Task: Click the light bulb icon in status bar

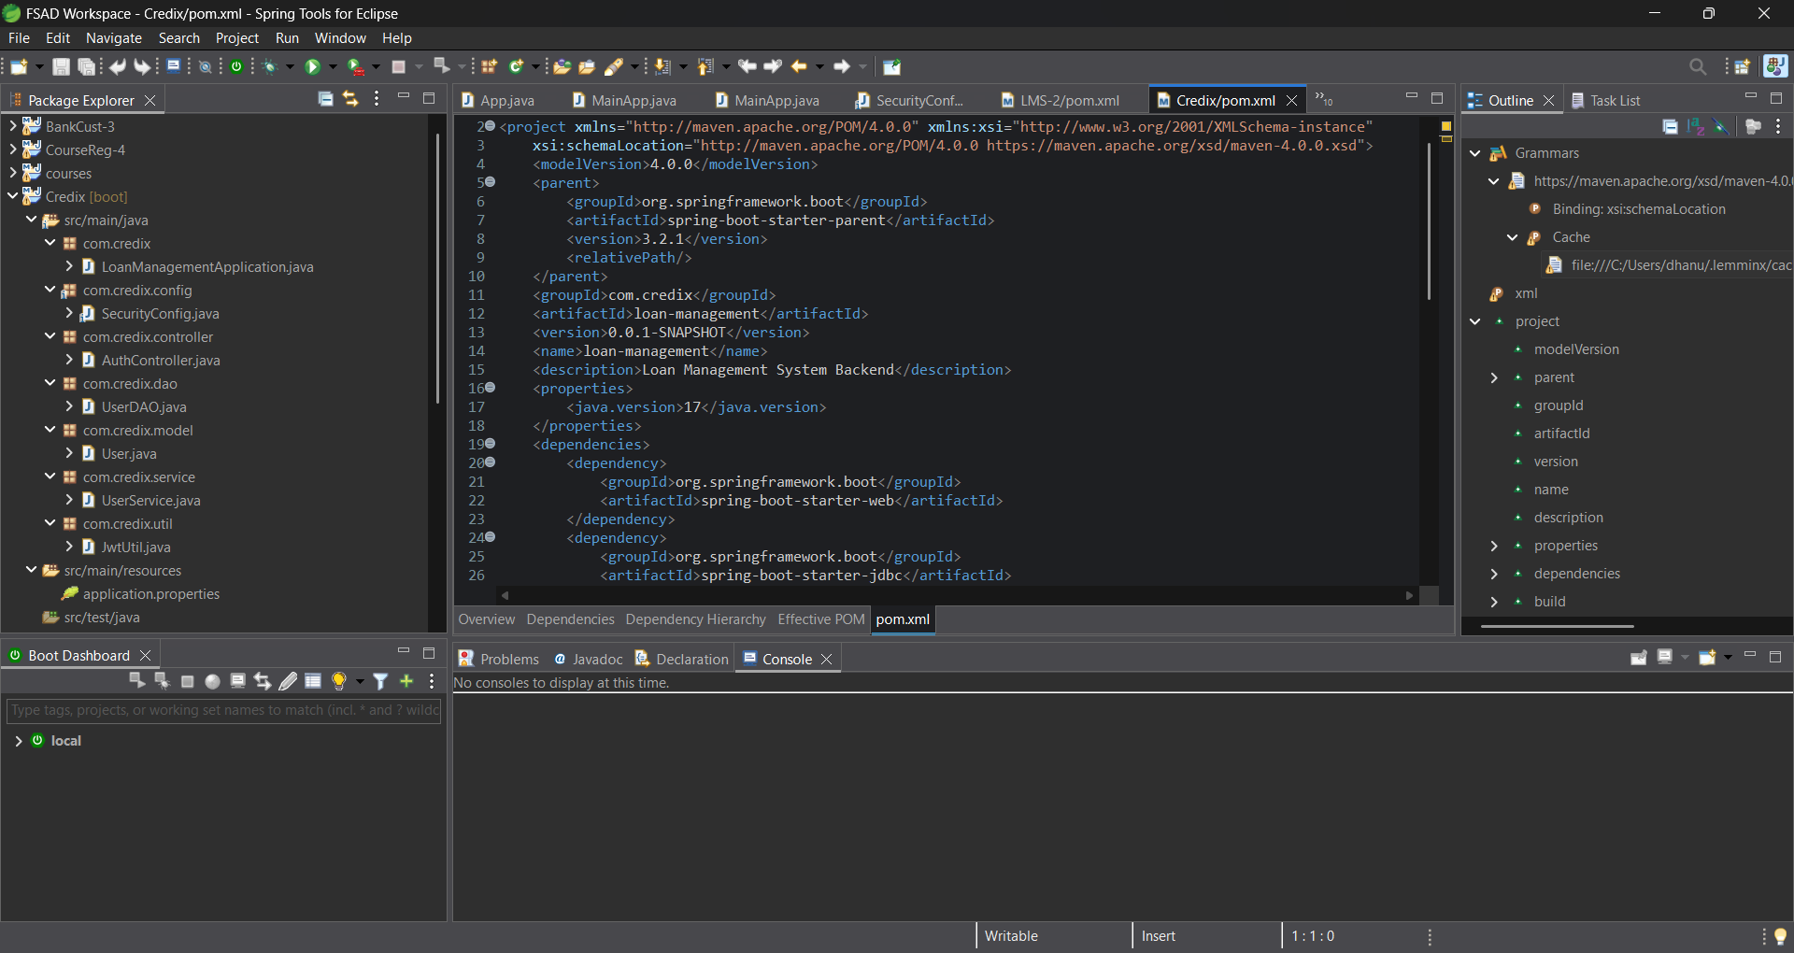Action: (1780, 936)
